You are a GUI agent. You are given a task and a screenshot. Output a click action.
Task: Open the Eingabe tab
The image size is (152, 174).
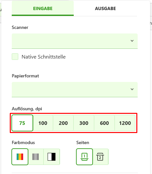[x=43, y=8]
